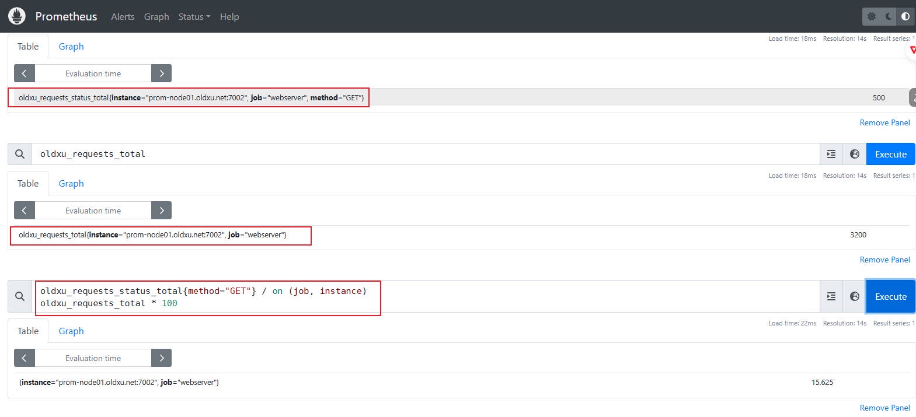Format the division query expression
Screen dimensions: 916x417
[831, 296]
